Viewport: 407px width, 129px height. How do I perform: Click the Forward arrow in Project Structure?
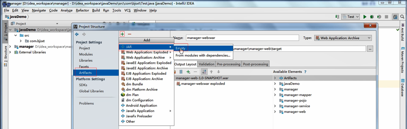pyautogui.click(x=84, y=34)
